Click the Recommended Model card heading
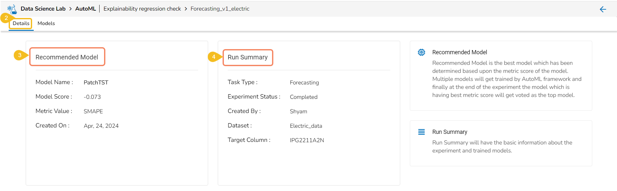The width and height of the screenshot is (617, 191). click(x=67, y=57)
